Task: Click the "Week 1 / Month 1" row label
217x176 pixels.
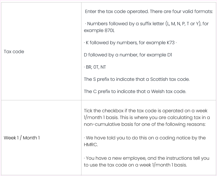Action: (22, 138)
